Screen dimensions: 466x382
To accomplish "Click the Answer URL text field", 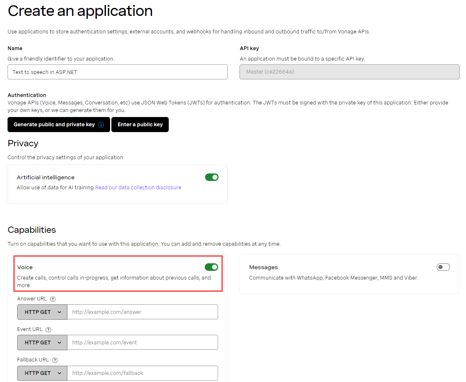I will coord(143,312).
